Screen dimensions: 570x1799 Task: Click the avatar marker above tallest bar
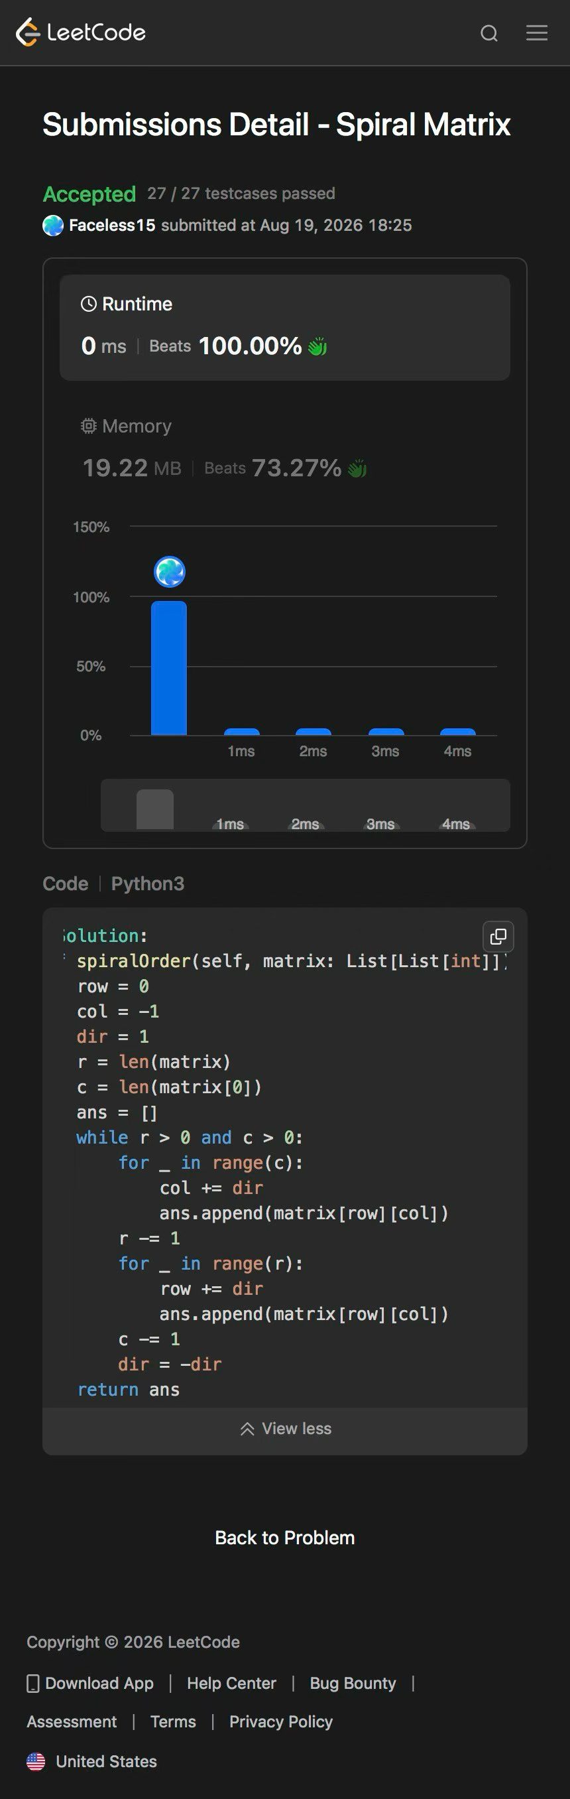point(170,571)
